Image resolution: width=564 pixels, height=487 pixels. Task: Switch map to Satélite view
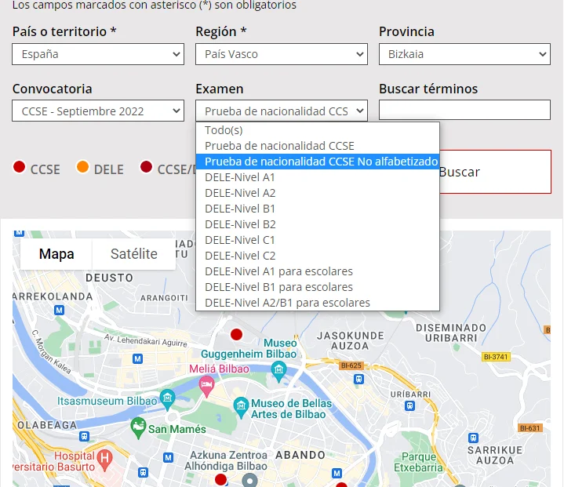(x=134, y=254)
